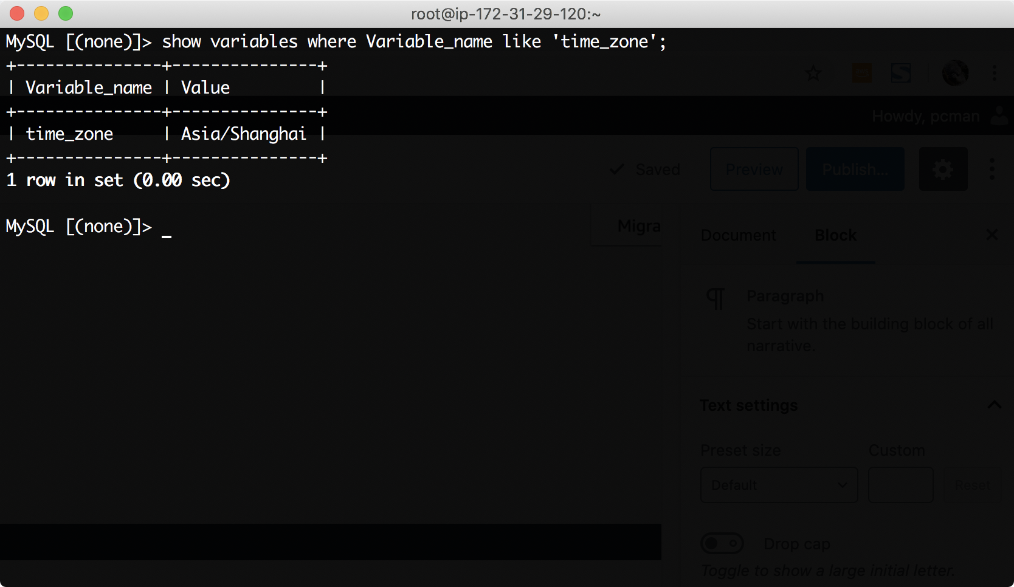Close the block settings sidebar
This screenshot has height=587, width=1014.
992,235
